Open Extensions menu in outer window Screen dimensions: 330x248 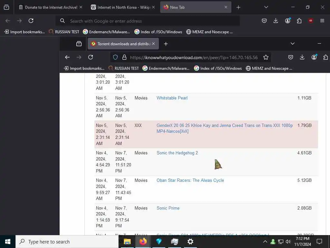(x=299, y=21)
